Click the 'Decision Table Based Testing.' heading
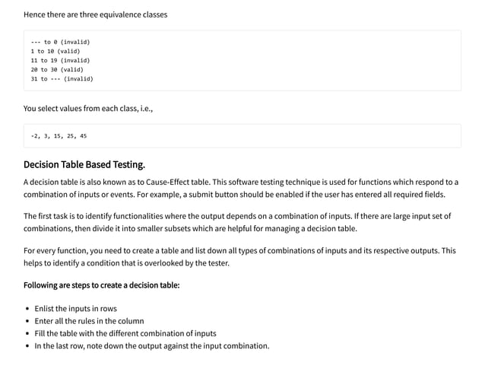 (84, 164)
